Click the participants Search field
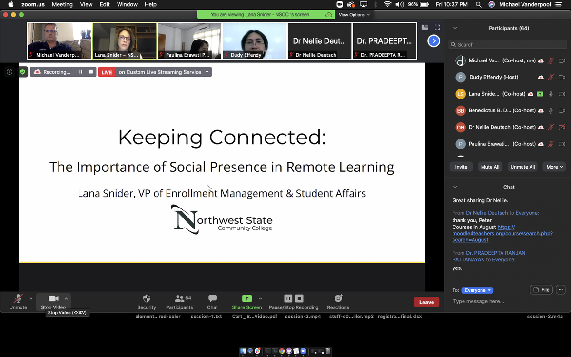 (507, 44)
